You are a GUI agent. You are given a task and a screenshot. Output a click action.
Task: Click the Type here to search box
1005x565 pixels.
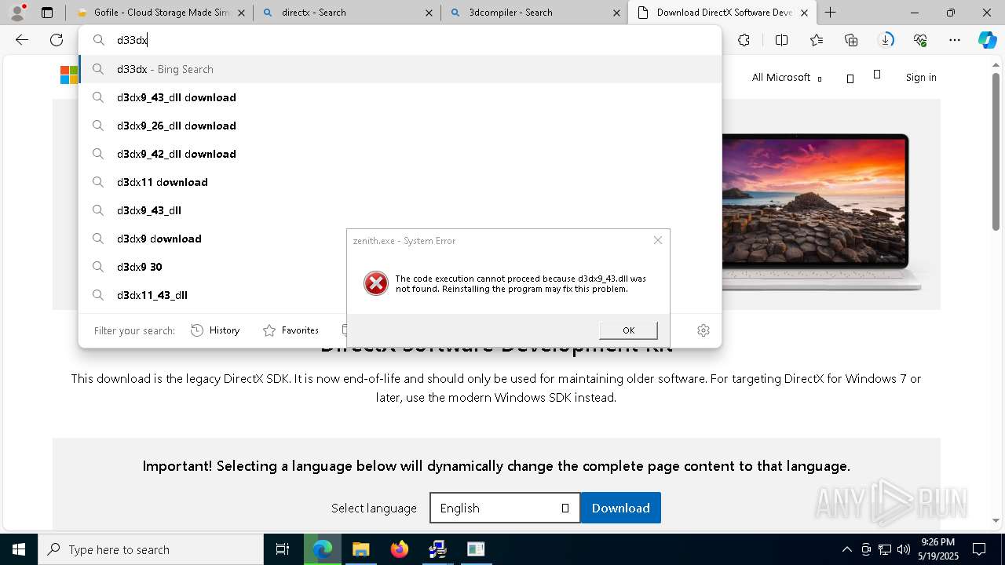pos(151,549)
